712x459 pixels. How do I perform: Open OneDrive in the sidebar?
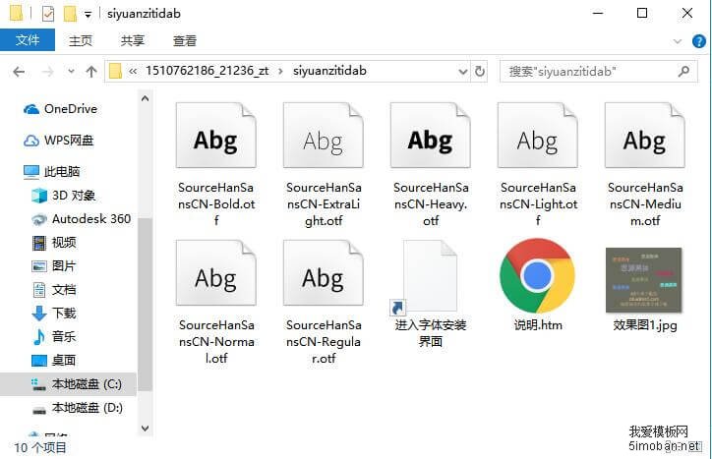[70, 109]
